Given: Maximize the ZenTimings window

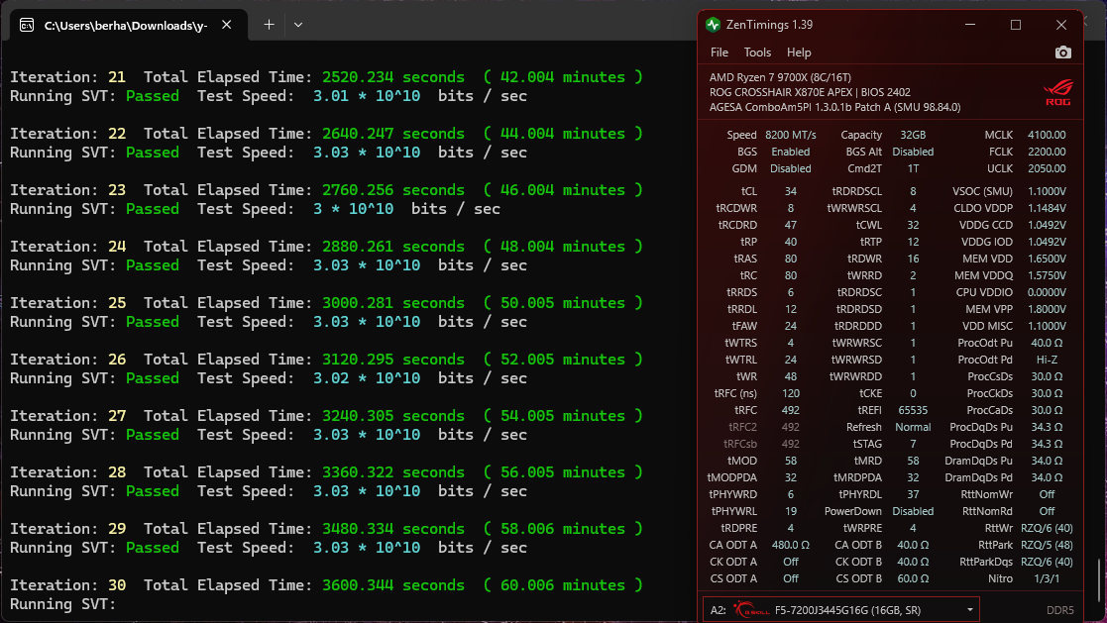Looking at the screenshot, I should (x=1016, y=25).
